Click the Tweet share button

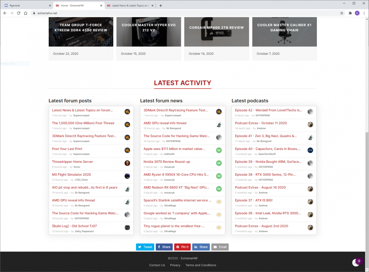coord(145,247)
